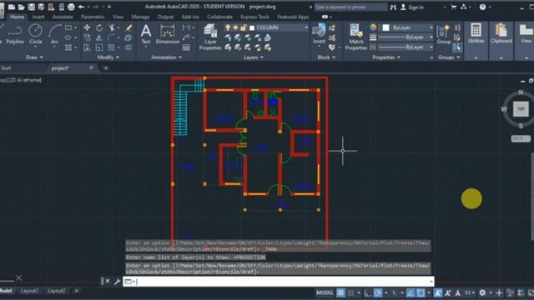Switch to the Annotate ribbon tab
The width and height of the screenshot is (534, 300).
pos(63,17)
